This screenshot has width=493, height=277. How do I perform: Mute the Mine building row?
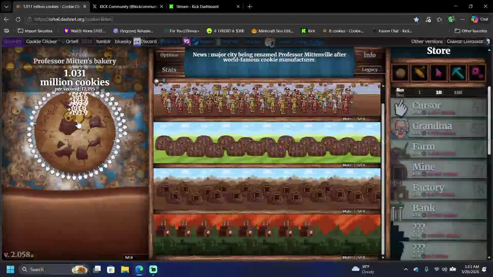[x=347, y=211]
